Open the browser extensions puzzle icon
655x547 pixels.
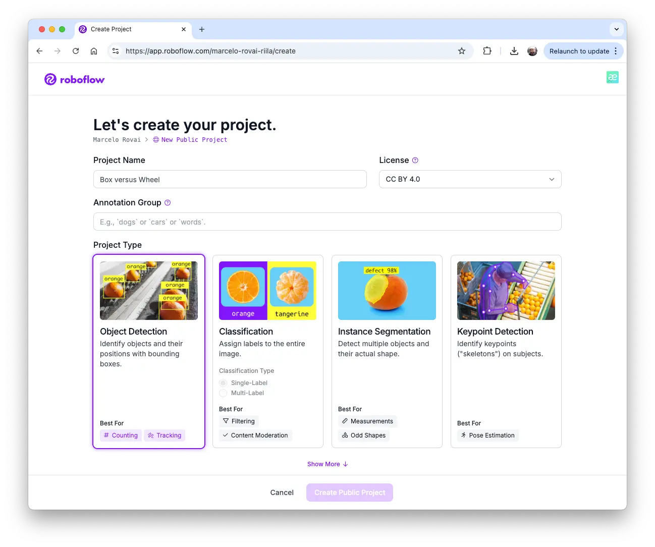pos(487,51)
